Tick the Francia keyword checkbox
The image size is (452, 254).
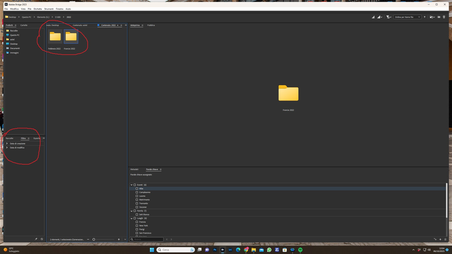click(137, 222)
